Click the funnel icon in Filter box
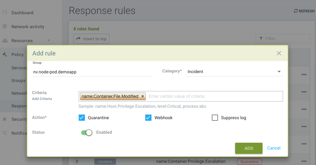This screenshot has width=316, height=165. click(261, 38)
